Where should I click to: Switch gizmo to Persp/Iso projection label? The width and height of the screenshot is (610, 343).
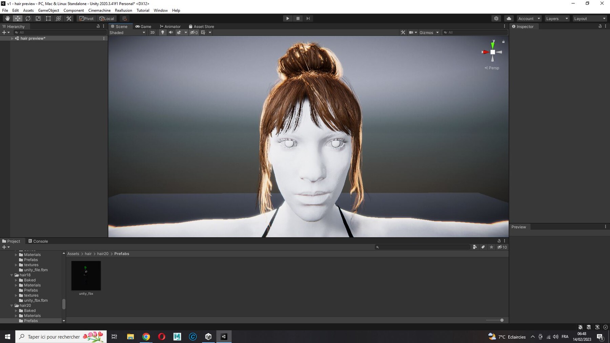point(492,68)
